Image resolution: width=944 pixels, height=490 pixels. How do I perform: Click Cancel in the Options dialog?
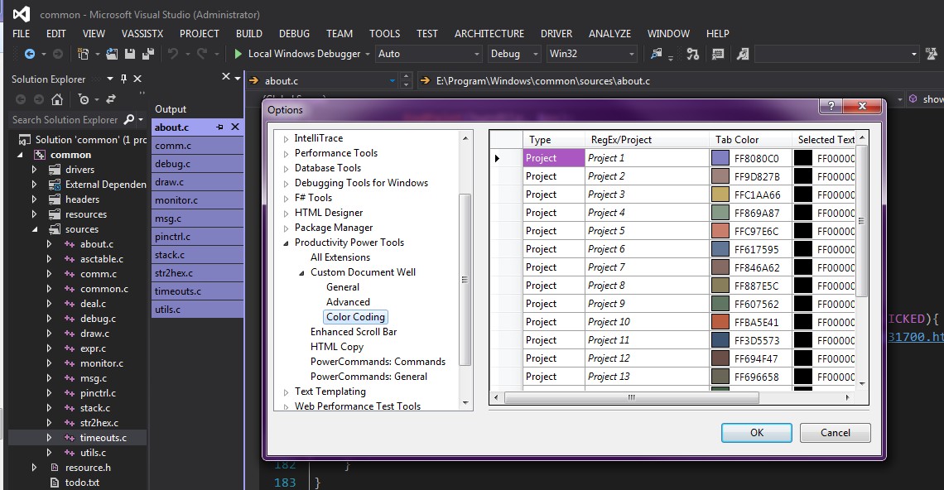(x=835, y=433)
